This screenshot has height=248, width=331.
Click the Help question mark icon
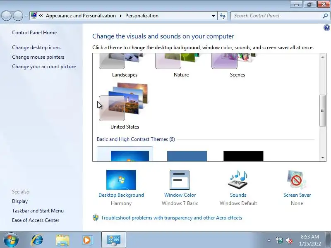(x=326, y=28)
